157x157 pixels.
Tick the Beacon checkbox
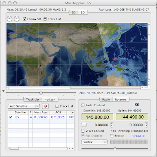coord(112,136)
